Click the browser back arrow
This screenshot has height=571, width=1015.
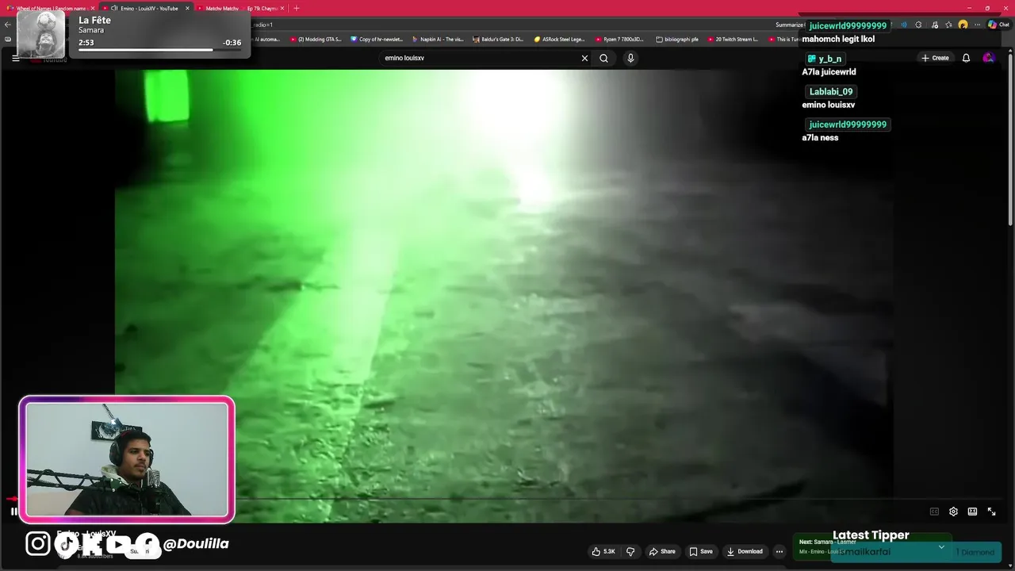[x=8, y=25]
